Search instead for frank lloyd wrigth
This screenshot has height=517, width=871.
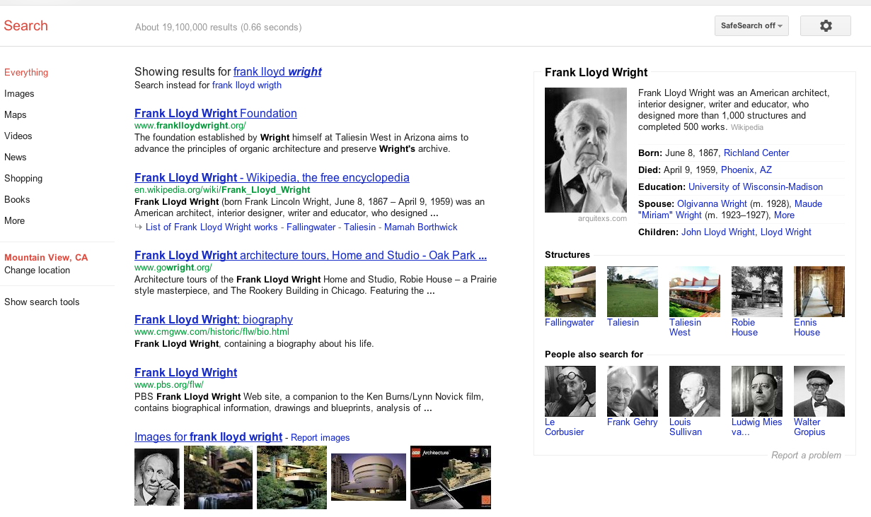(246, 85)
